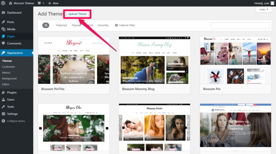276x154 pixels.
Task: Click the Media icon in sidebar
Action: (x=3, y=29)
